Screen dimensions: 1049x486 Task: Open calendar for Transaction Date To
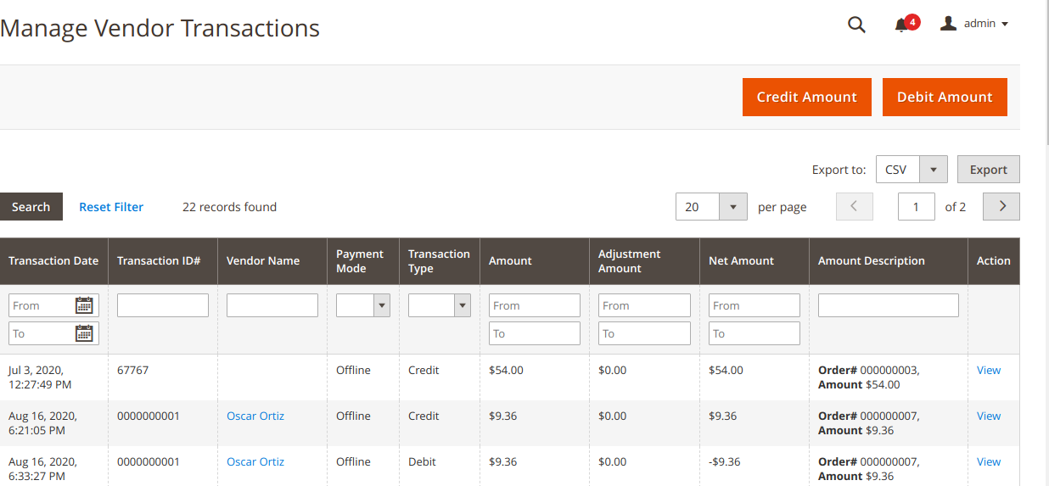click(84, 333)
